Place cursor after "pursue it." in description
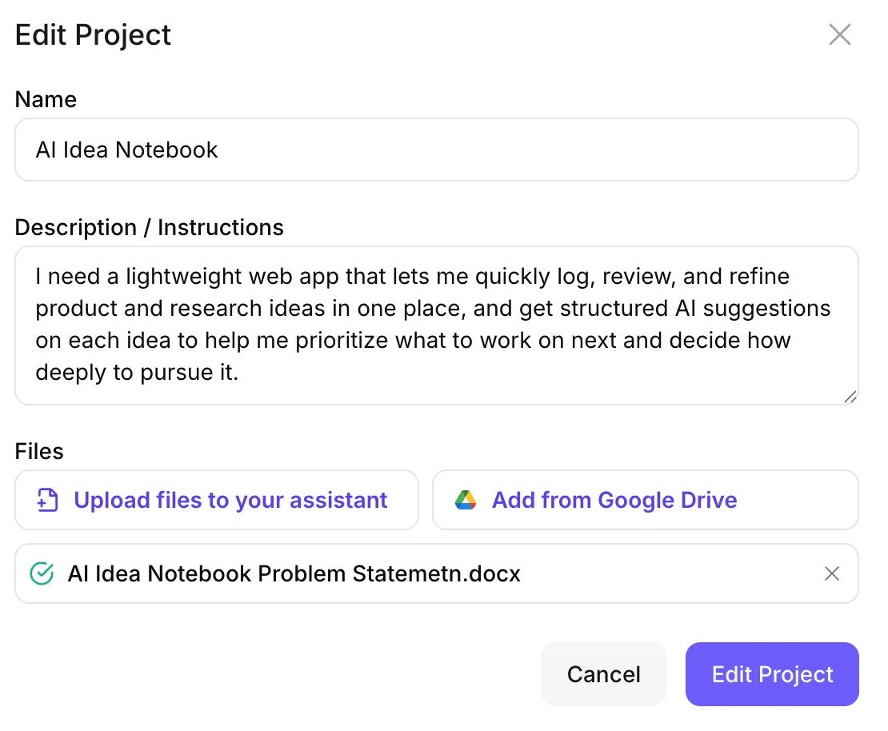 (x=240, y=373)
